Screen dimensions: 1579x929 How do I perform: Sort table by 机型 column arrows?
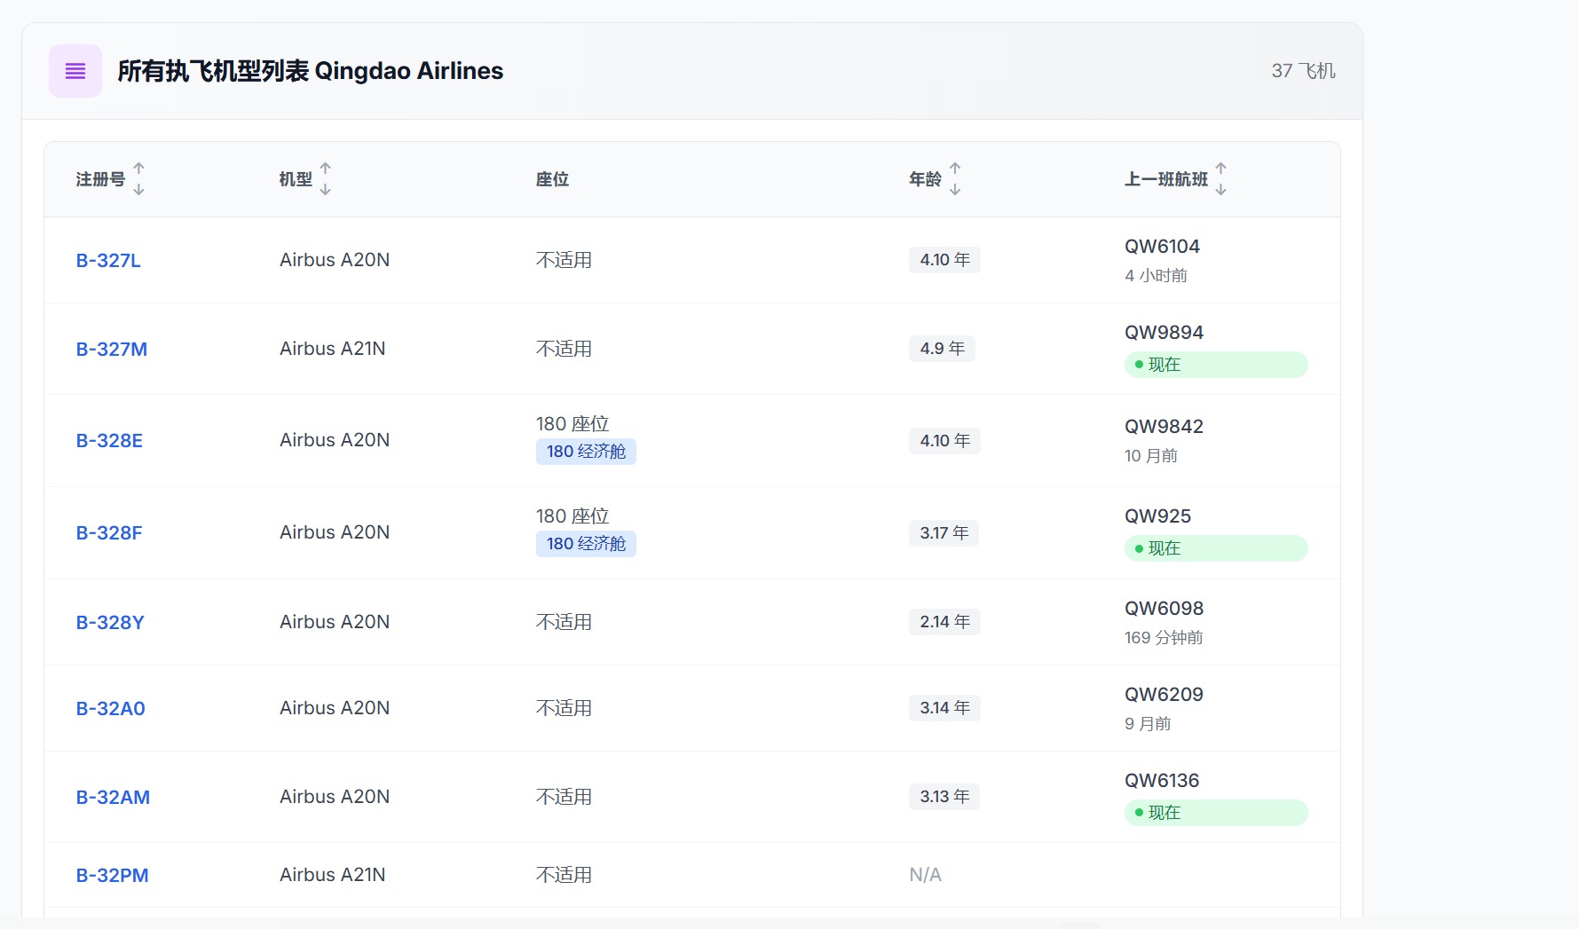point(325,178)
